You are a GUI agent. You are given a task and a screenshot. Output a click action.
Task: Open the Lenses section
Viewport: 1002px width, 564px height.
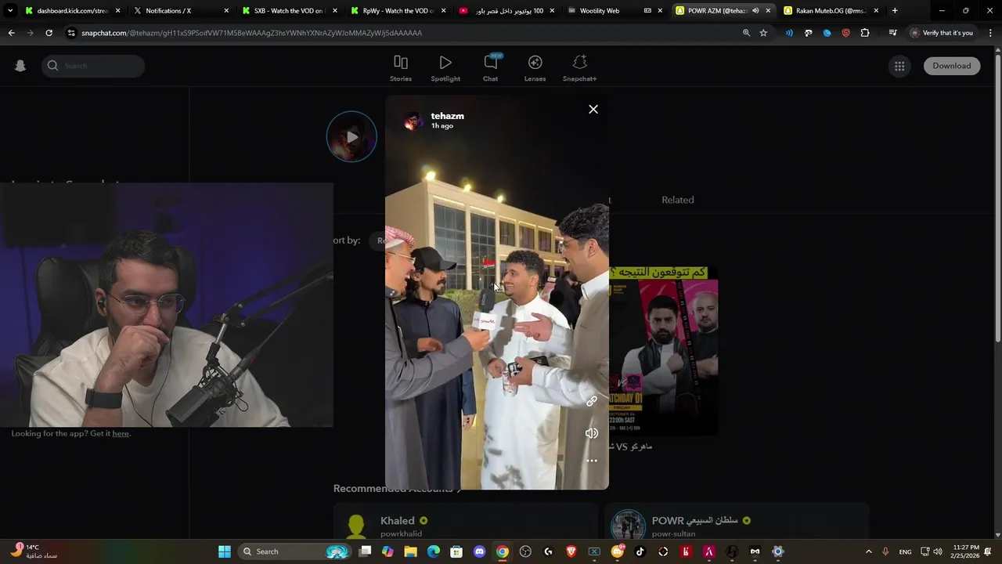click(535, 68)
